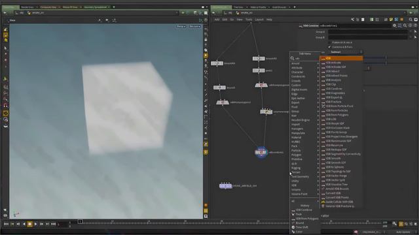Click back arrow in network path bar
The width and height of the screenshot is (419, 235).
[213, 13]
